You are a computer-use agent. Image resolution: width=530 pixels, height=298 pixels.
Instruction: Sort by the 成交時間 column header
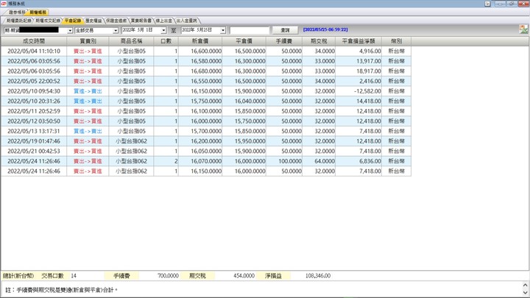pos(34,41)
